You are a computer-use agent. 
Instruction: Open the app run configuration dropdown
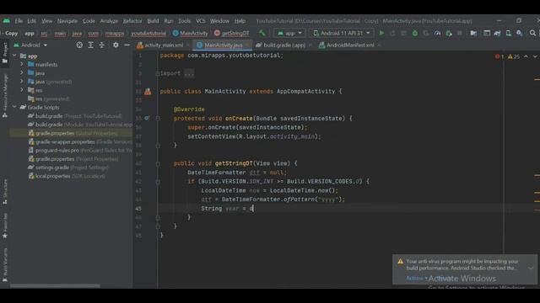289,33
